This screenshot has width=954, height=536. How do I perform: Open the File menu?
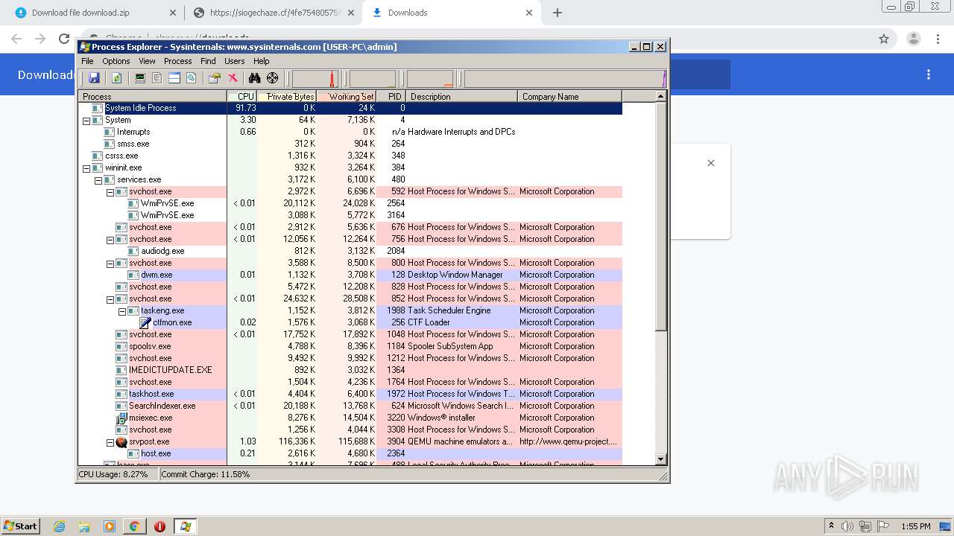(x=87, y=61)
